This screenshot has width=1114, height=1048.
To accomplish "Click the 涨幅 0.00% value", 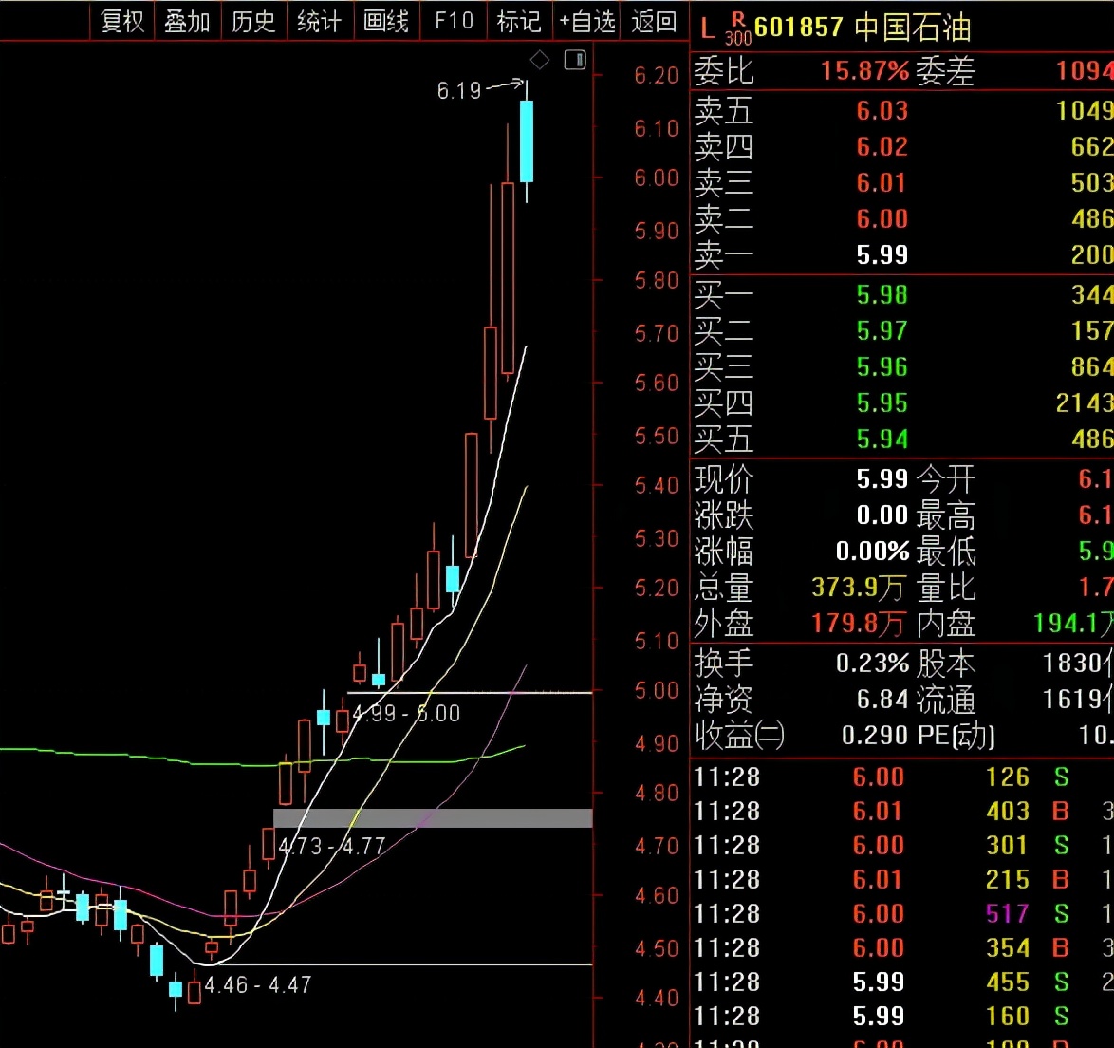I will coord(872,552).
